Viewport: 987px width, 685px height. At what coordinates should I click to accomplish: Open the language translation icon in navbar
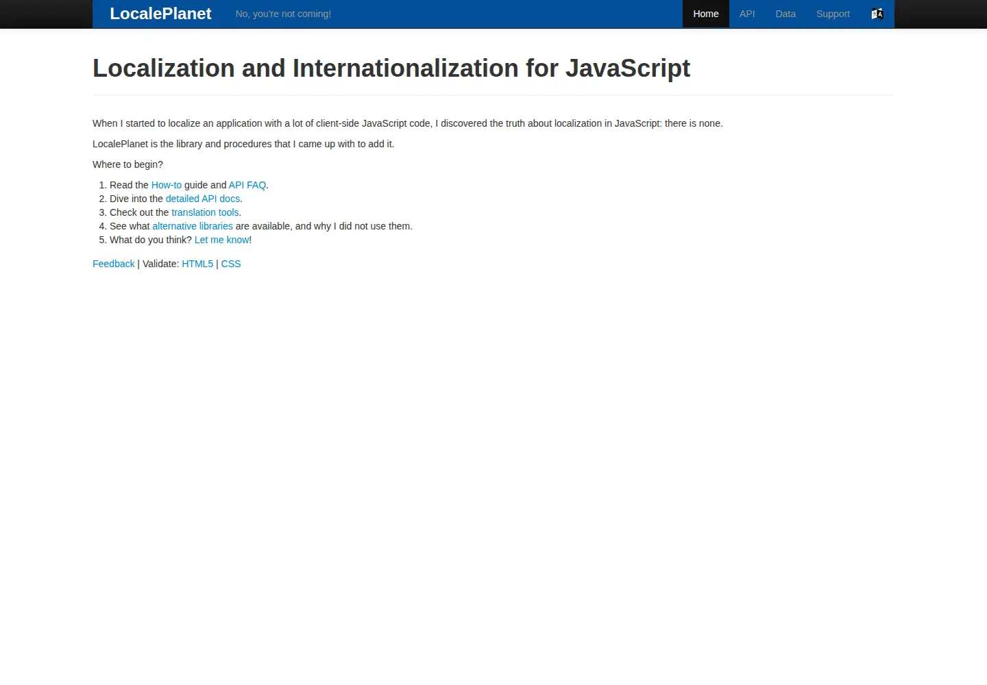877,14
